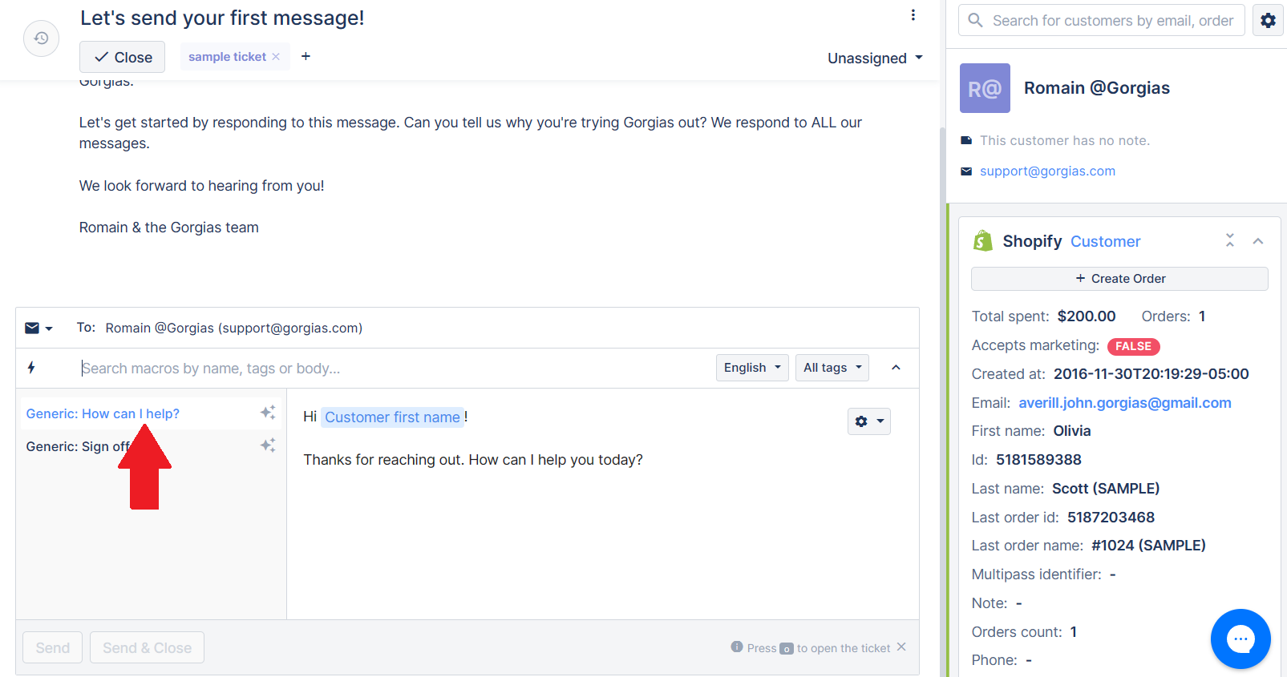The height and width of the screenshot is (677, 1287).
Task: Collapse all Shopify widget fields
Action: 1230,240
